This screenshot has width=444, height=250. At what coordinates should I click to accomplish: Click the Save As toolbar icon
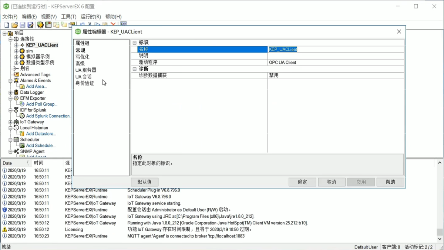coord(30,25)
